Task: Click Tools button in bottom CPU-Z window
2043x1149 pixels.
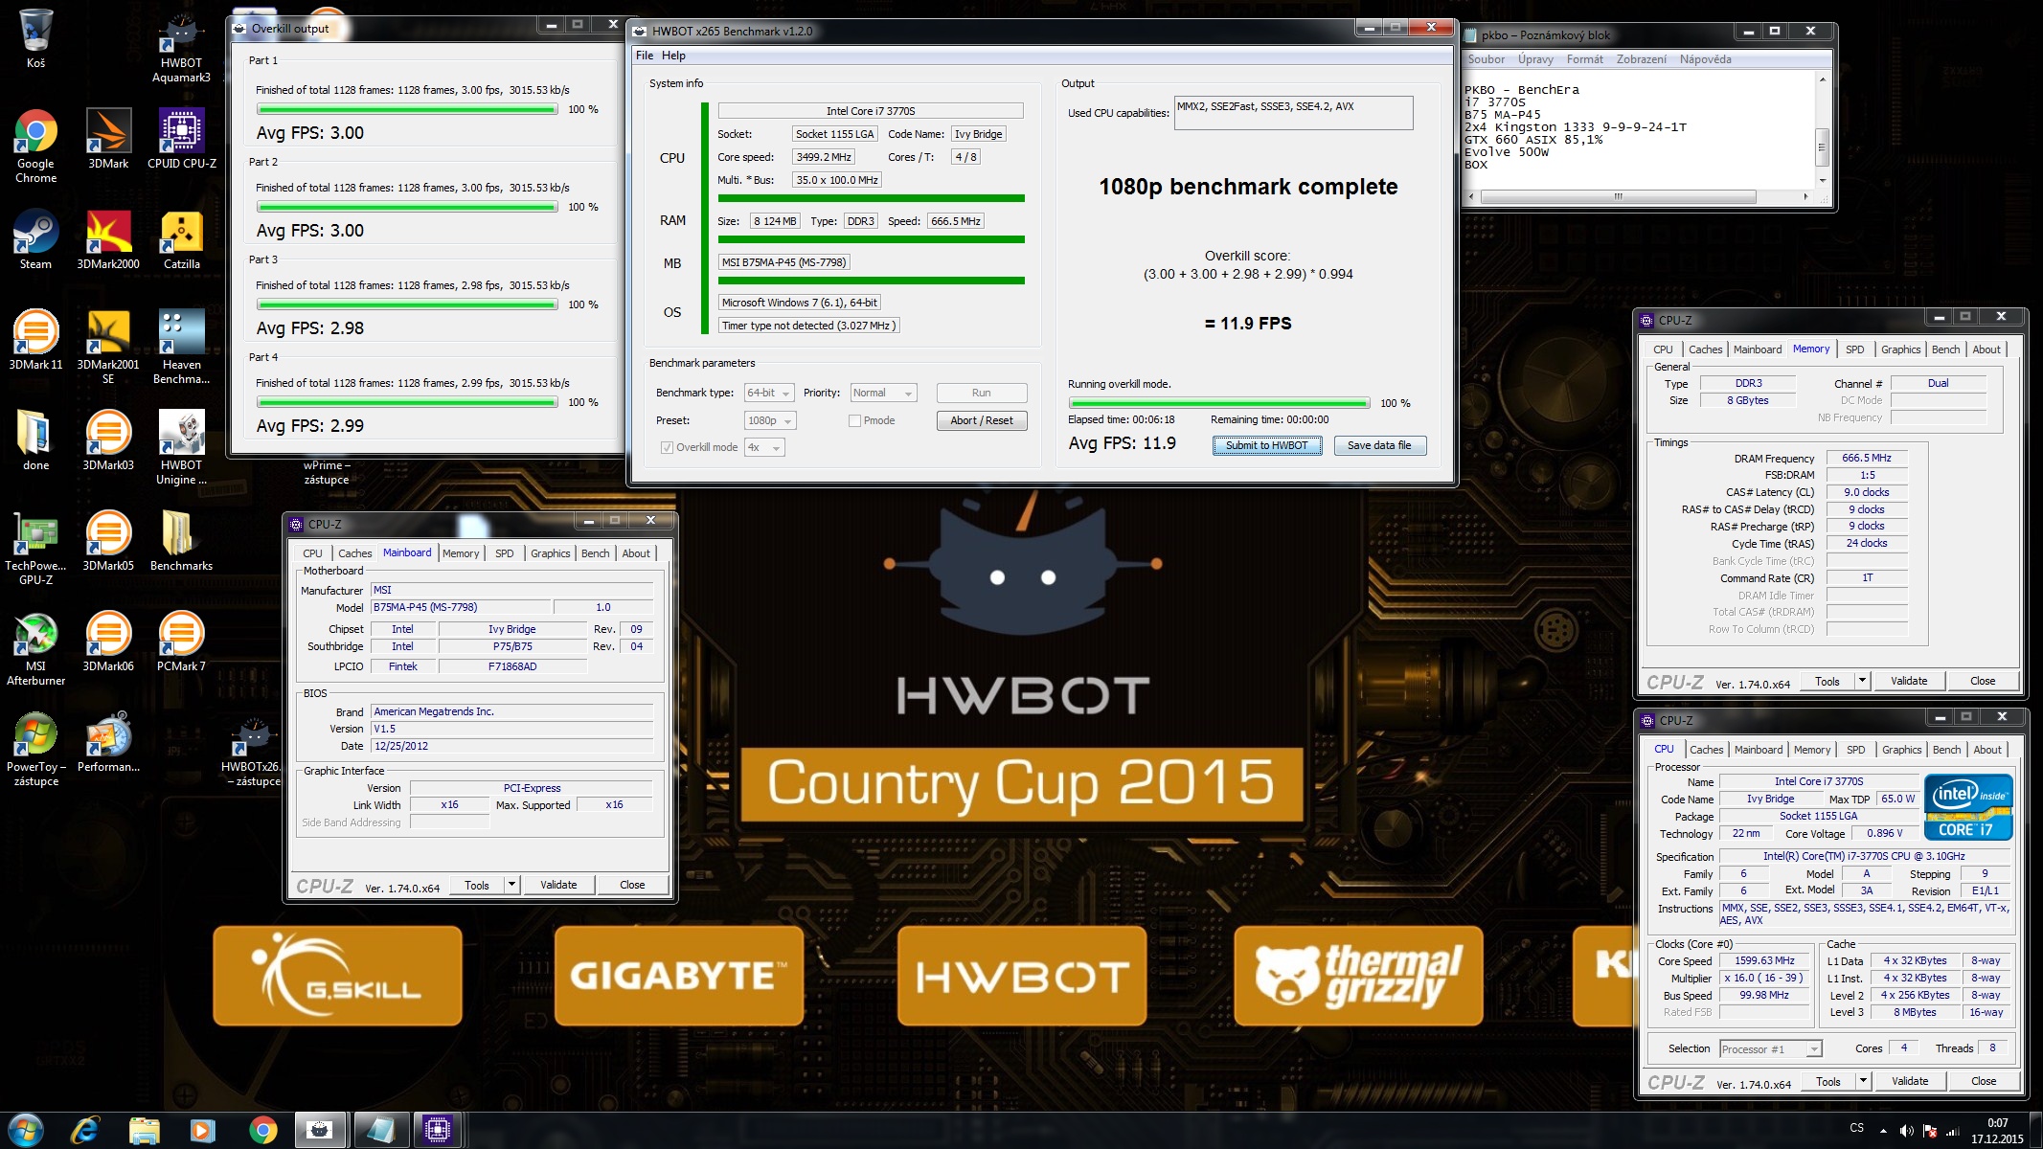Action: pyautogui.click(x=1827, y=1081)
